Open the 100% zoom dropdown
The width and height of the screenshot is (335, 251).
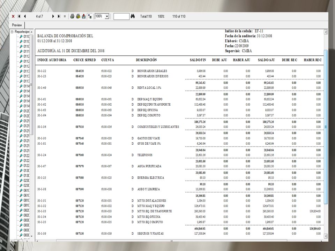[x=107, y=16]
